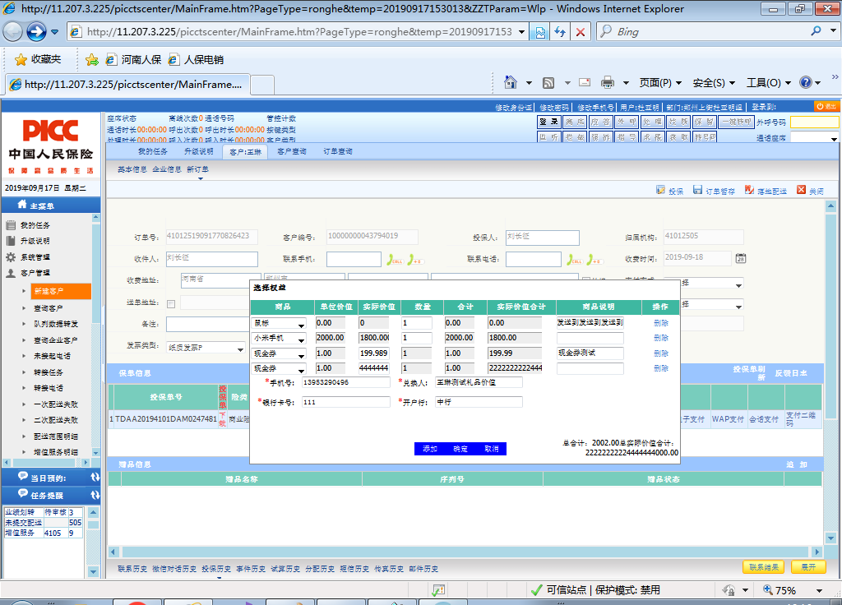Click the red 关闭 close icon

click(x=801, y=191)
